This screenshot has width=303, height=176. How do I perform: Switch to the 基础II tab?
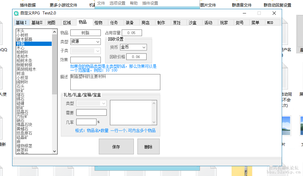point(37,23)
